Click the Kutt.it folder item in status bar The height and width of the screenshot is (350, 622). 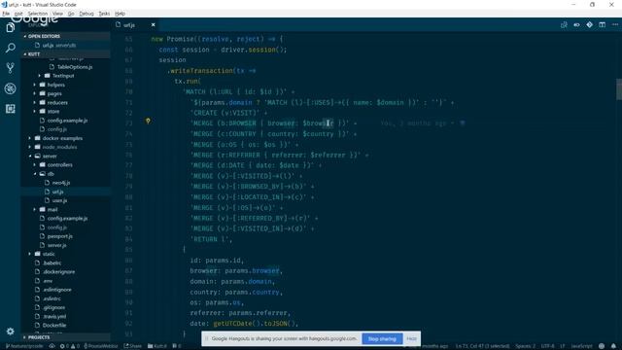click(157, 346)
